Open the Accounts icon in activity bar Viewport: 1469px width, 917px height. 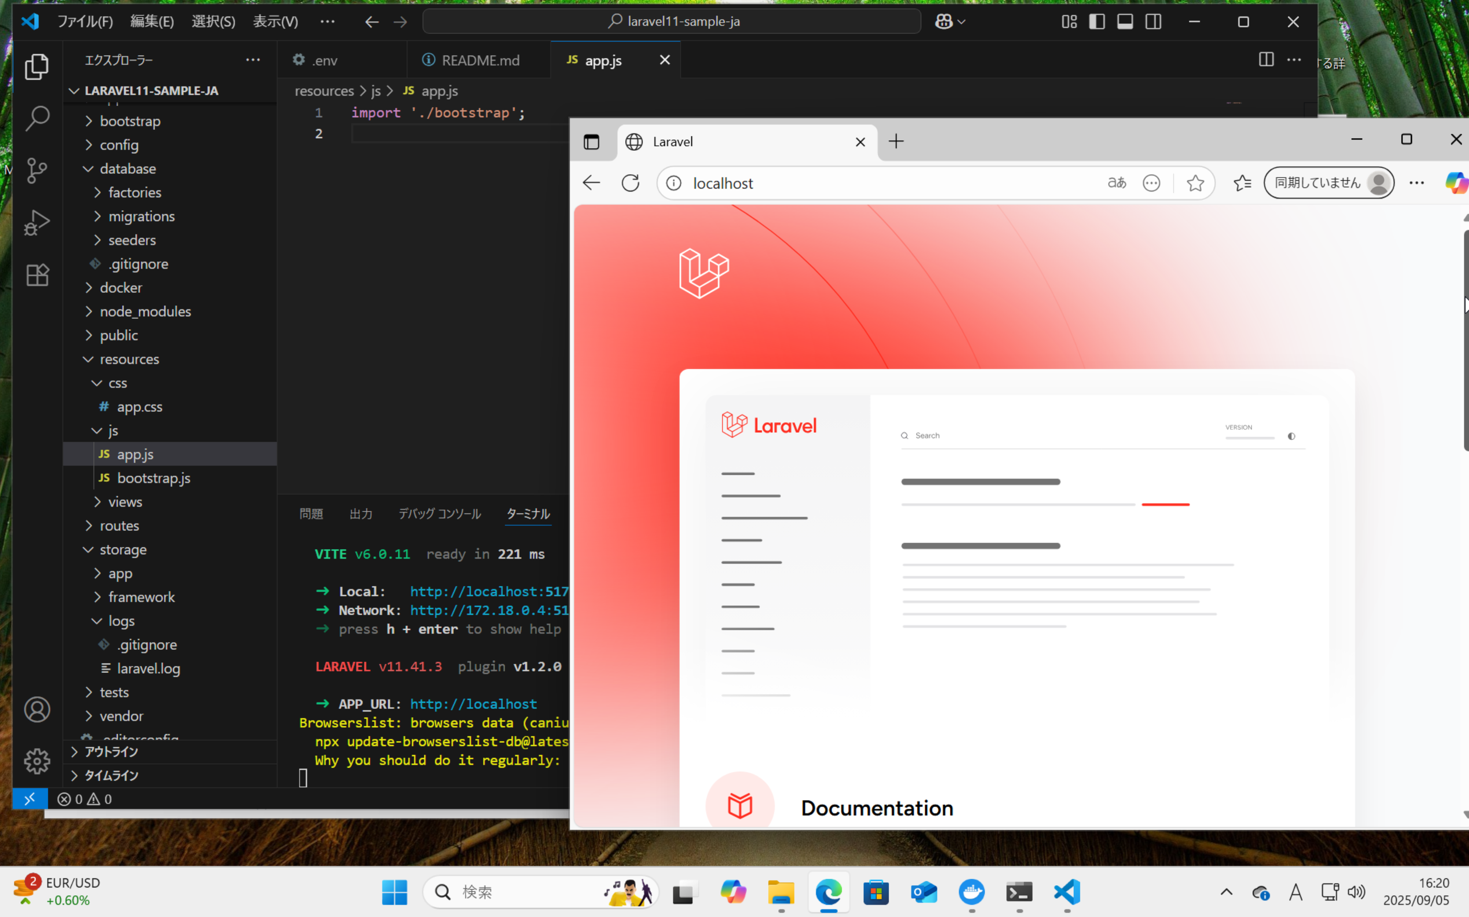(37, 710)
